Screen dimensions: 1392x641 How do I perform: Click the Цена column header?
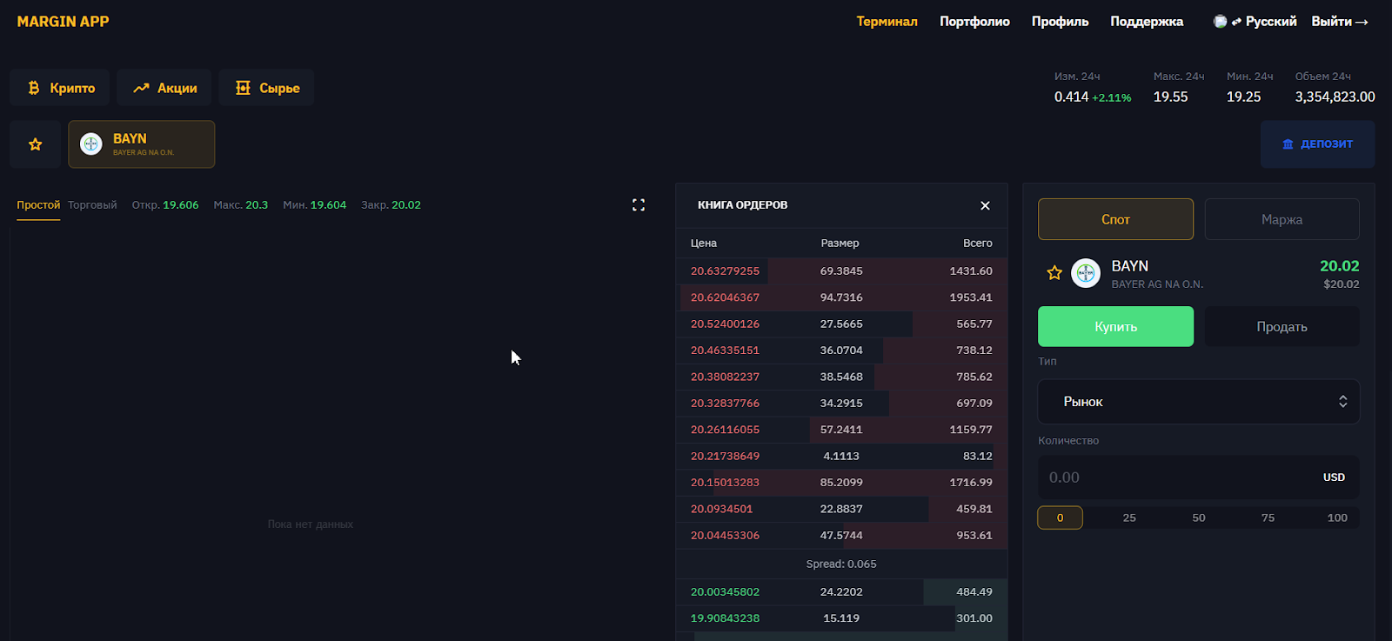coord(704,244)
